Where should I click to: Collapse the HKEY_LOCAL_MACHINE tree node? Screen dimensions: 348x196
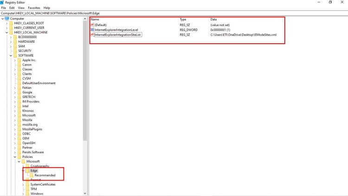[6, 33]
